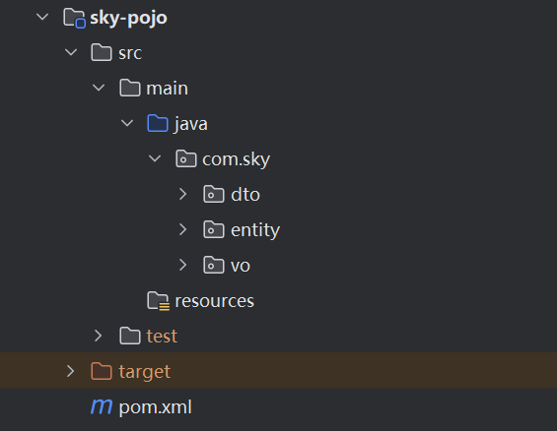Click the orange target folder icon
The height and width of the screenshot is (431, 557).
102,371
